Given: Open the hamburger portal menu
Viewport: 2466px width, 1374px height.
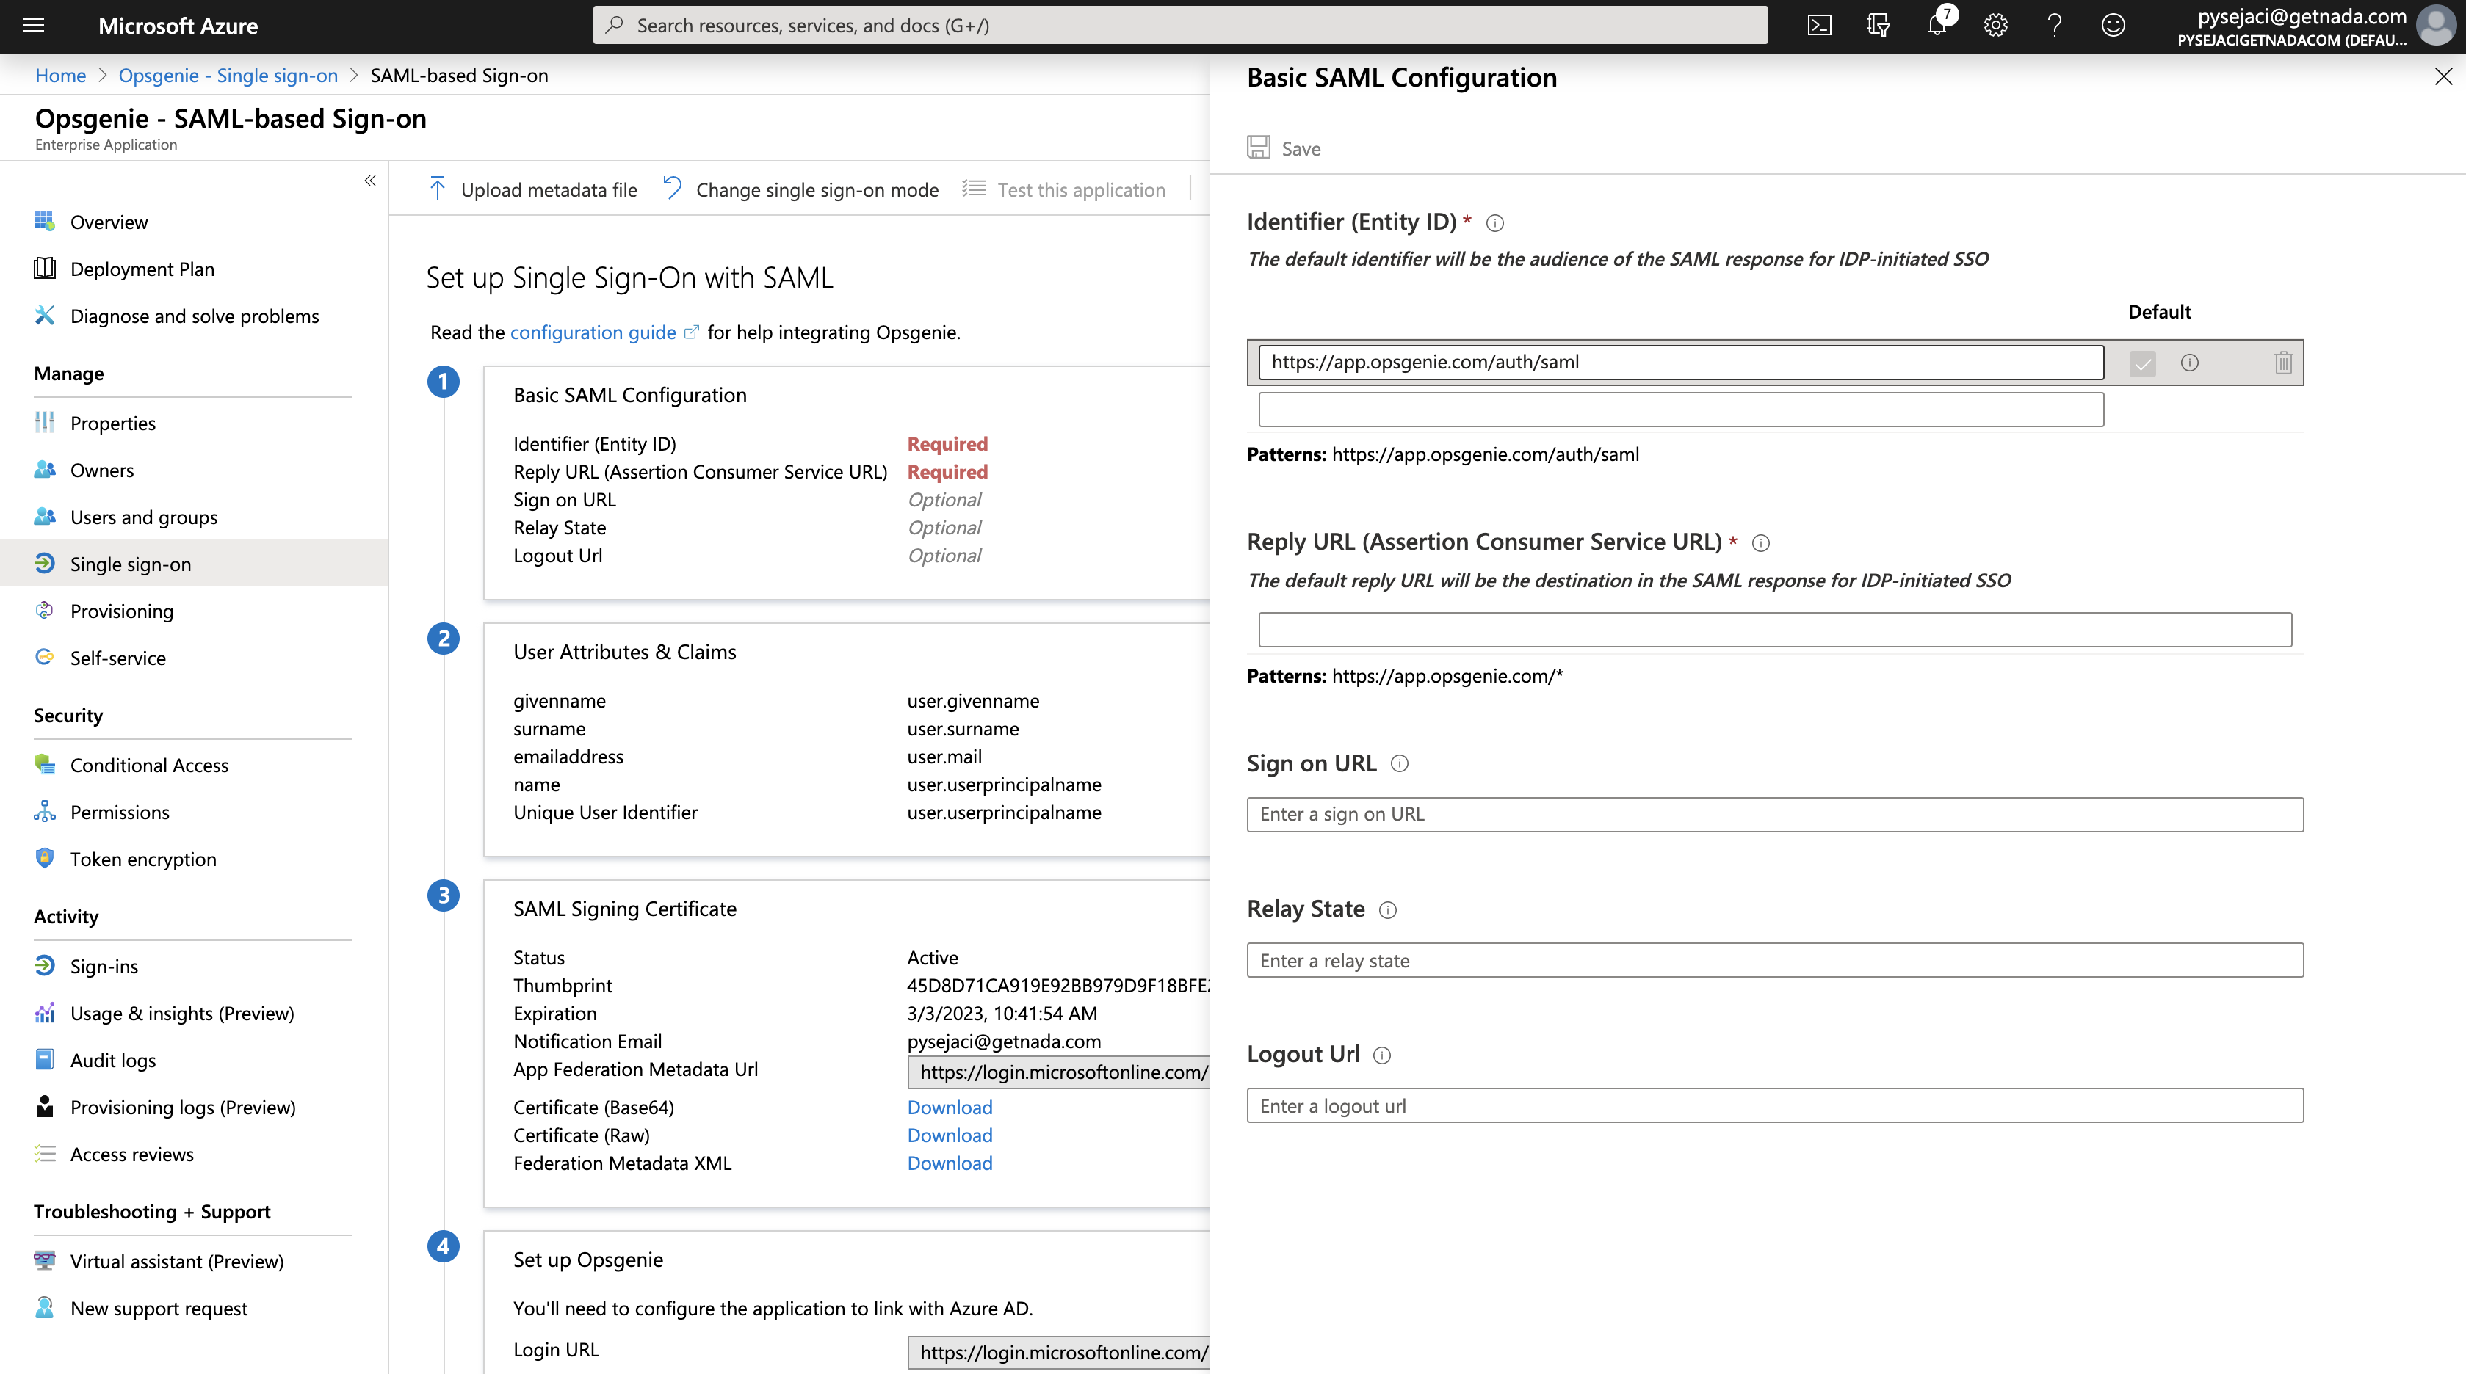Looking at the screenshot, I should pyautogui.click(x=34, y=26).
